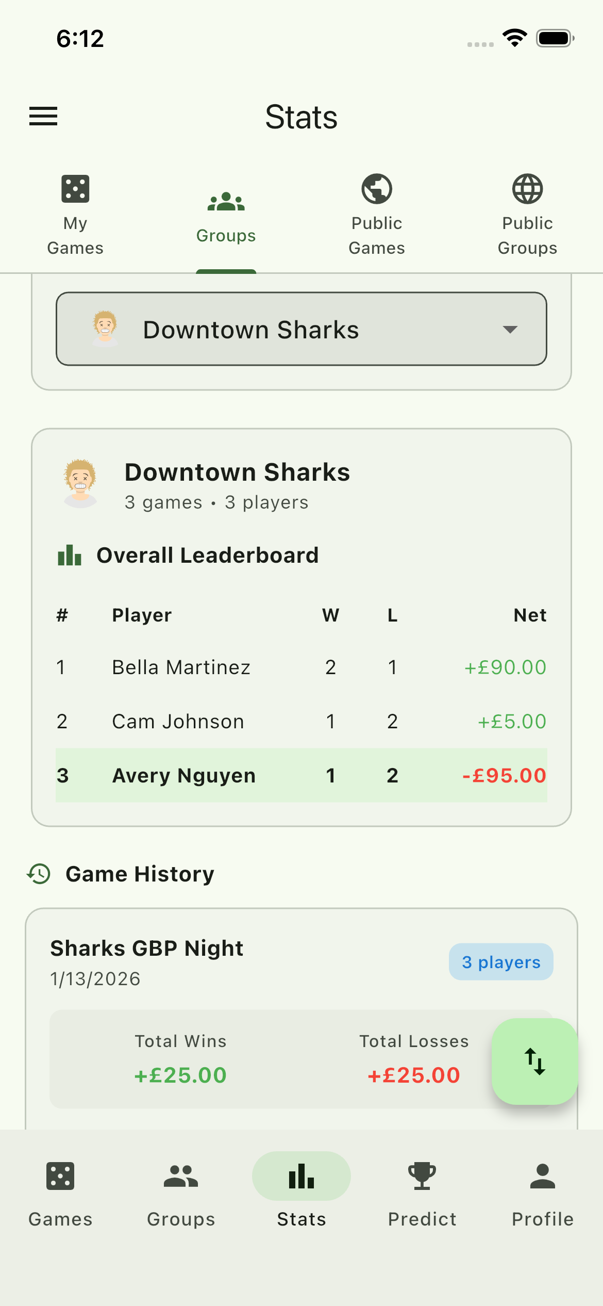Tap the Public Games globe icon
Screen dimensions: 603x1306
tap(377, 189)
